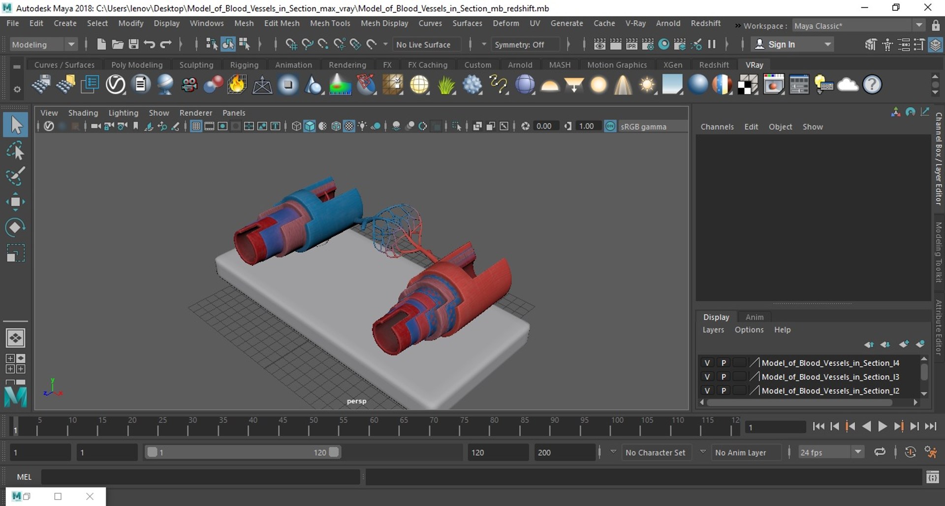
Task: Activate the Scale tool
Action: pyautogui.click(x=16, y=253)
